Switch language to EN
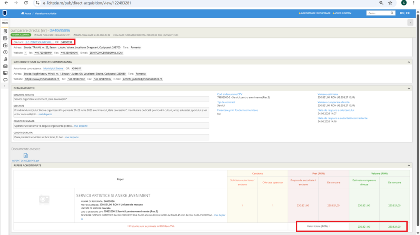 pyautogui.click(x=408, y=13)
